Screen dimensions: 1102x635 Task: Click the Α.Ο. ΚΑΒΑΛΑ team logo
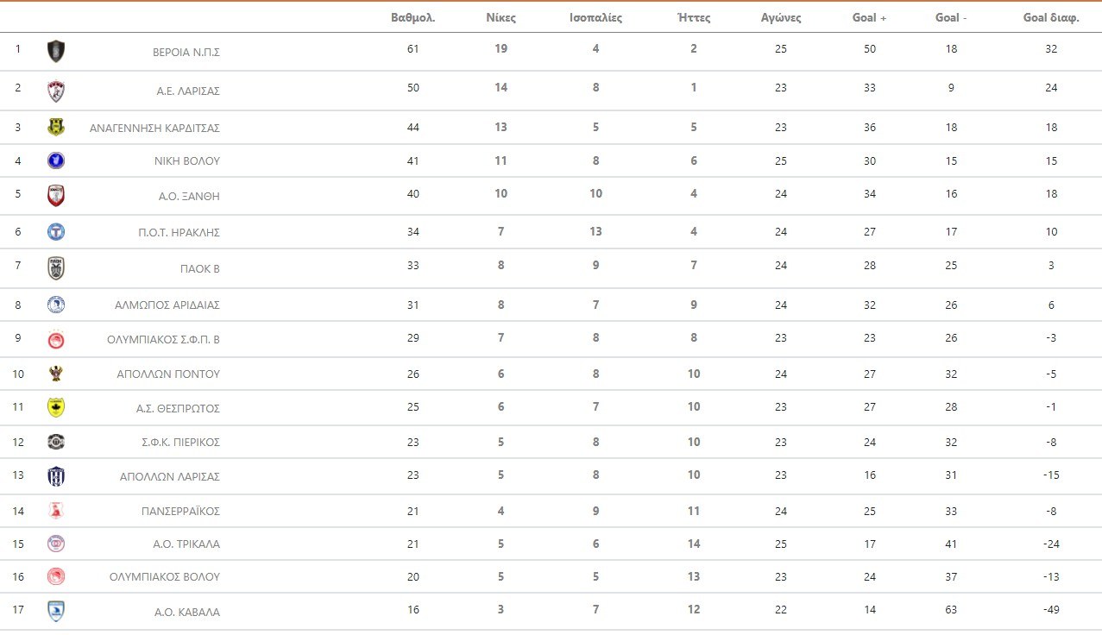pos(56,612)
